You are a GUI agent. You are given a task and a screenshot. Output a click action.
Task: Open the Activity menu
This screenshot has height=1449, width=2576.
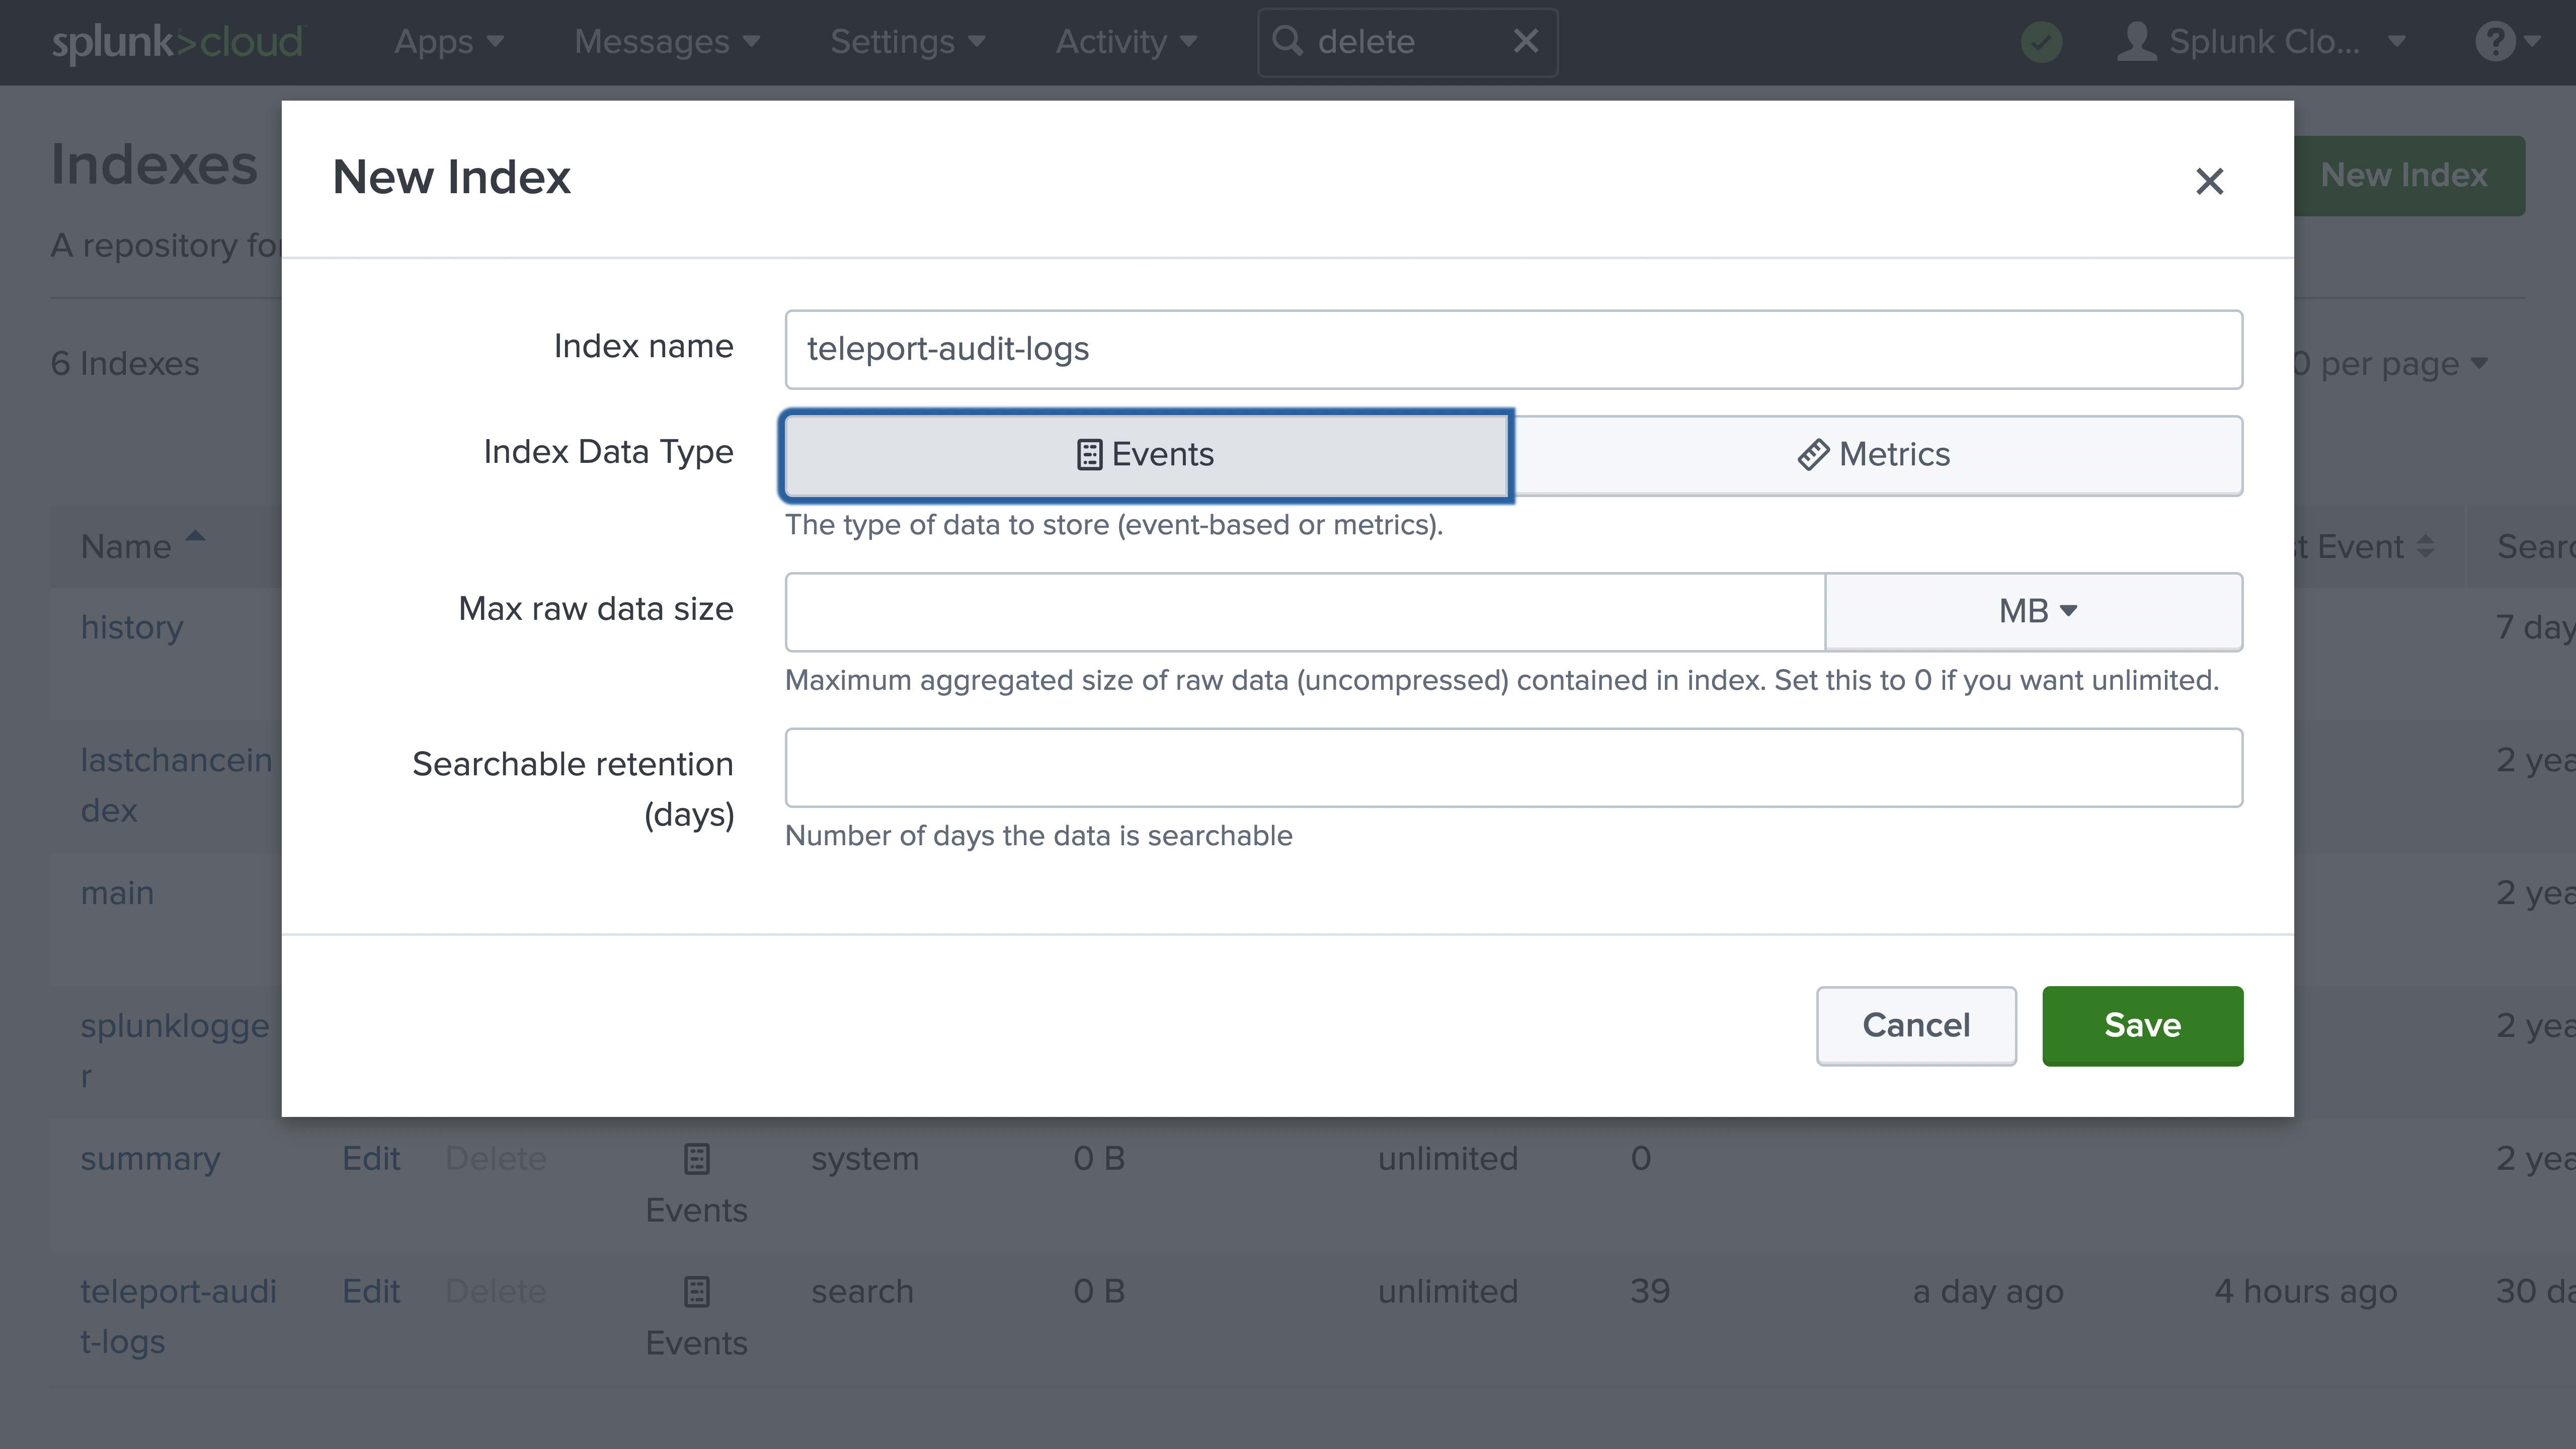pos(1125,42)
